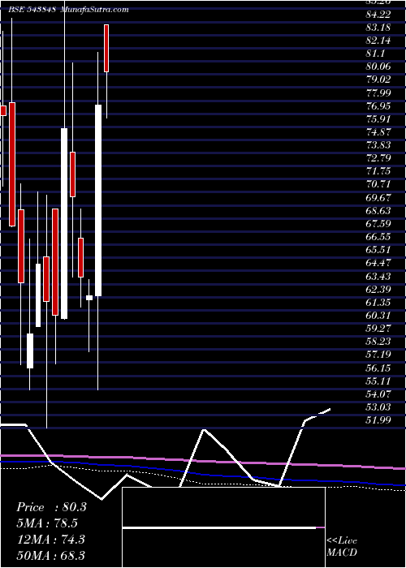
Task: Click the 81.1 price axis label
Action: point(377,54)
